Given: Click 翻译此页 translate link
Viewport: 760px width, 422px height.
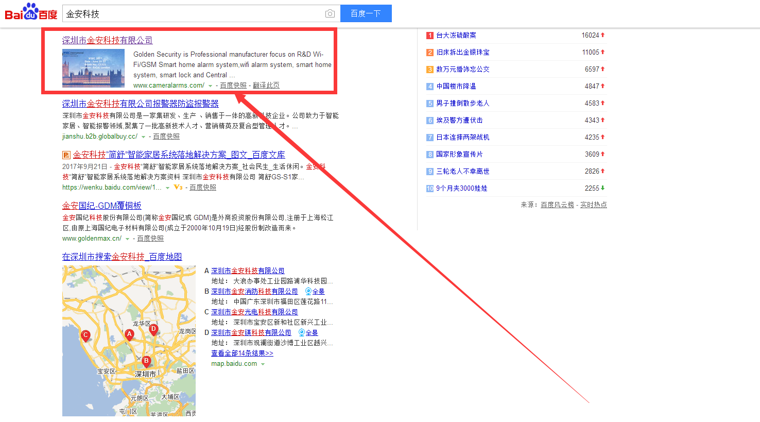Looking at the screenshot, I should coord(266,86).
